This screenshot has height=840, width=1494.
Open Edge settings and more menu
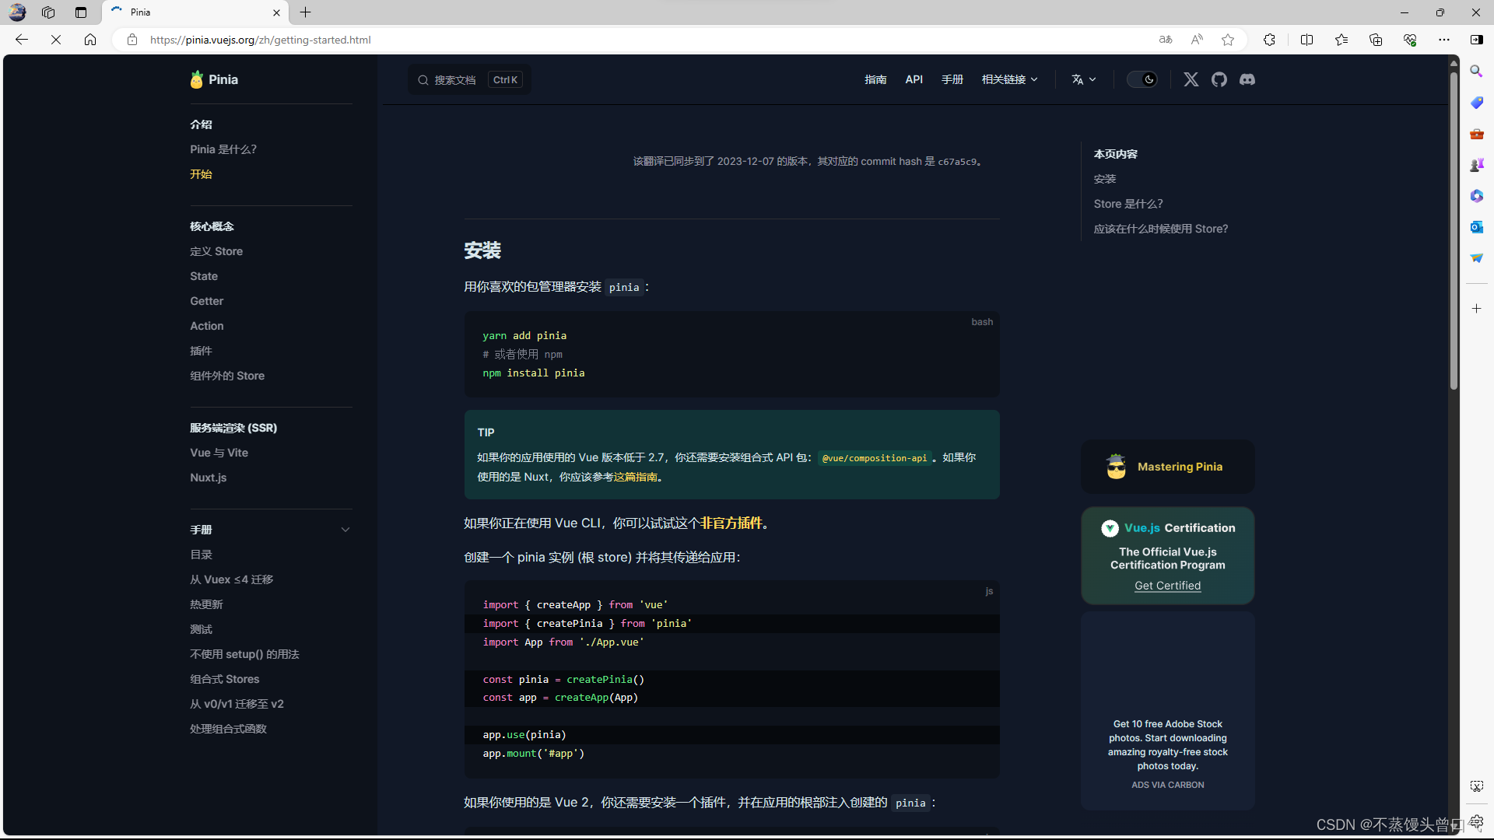[x=1444, y=40]
